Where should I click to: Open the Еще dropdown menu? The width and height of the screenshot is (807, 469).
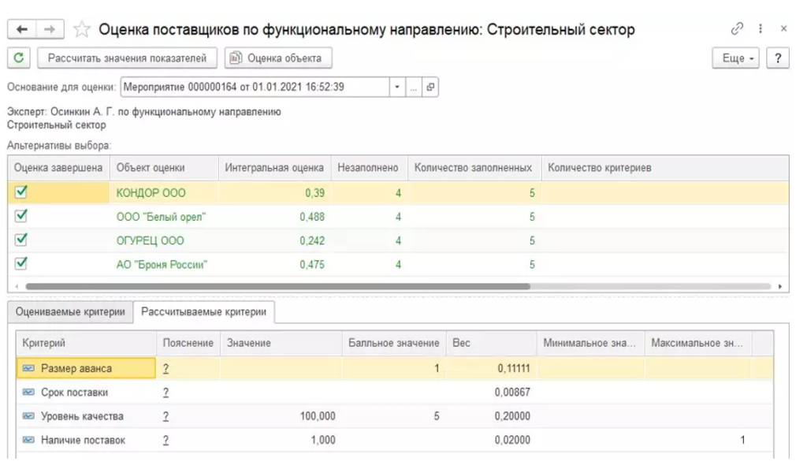tap(735, 58)
